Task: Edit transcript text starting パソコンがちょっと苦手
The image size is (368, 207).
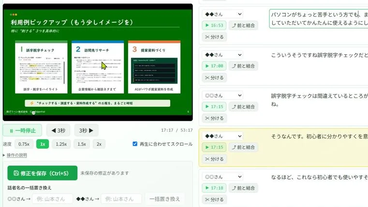Action: coord(319,19)
